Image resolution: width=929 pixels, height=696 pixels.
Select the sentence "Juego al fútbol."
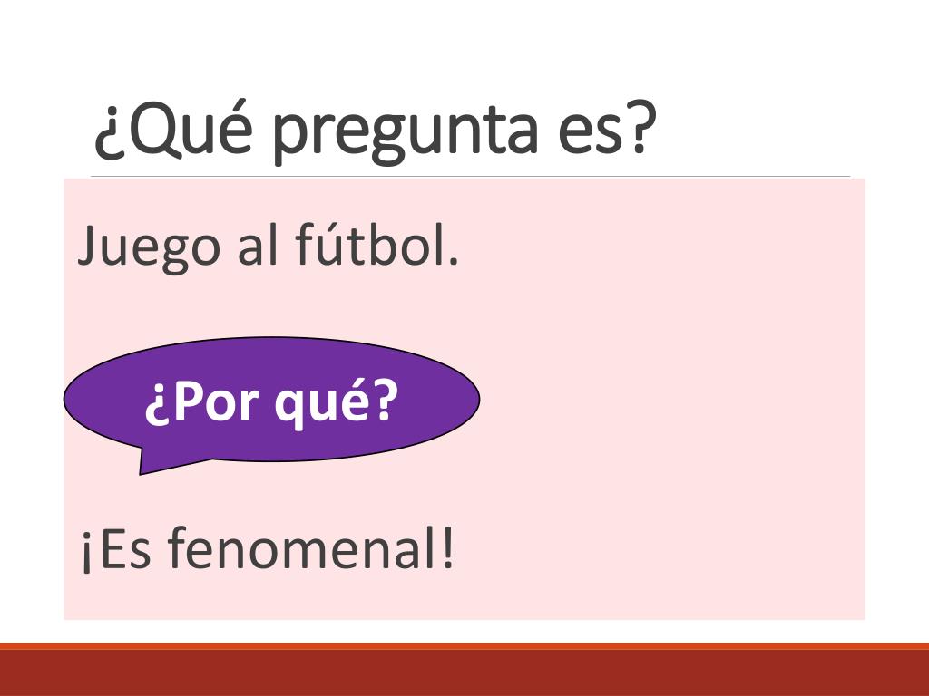(269, 247)
